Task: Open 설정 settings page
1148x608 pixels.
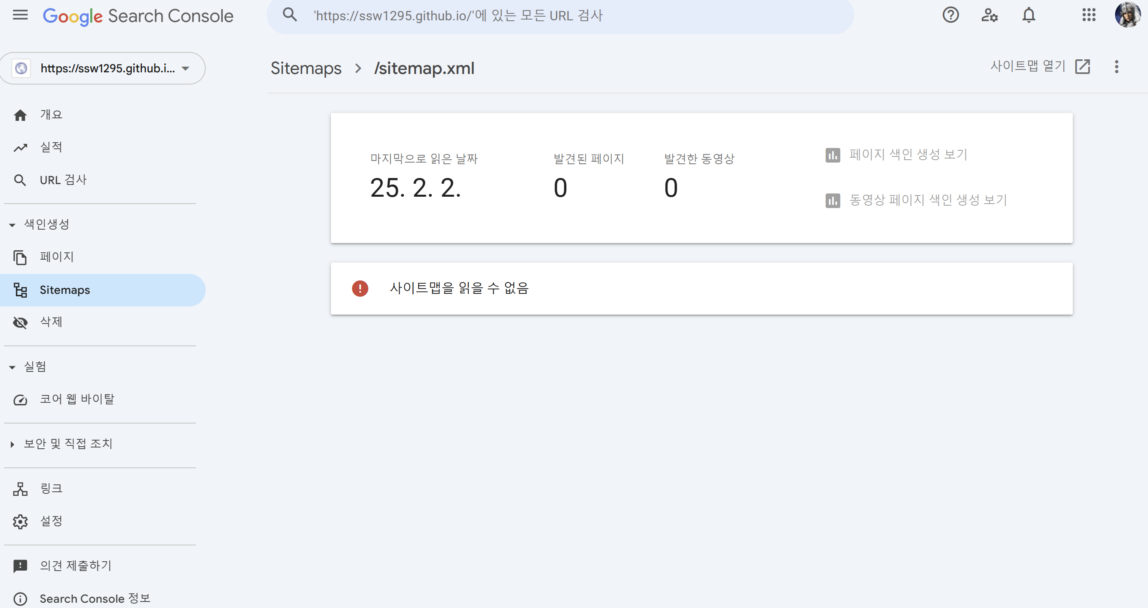Action: (102, 521)
